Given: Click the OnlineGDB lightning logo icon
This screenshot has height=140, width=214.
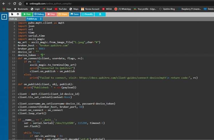Looking at the screenshot, I should click(x=4, y=17).
